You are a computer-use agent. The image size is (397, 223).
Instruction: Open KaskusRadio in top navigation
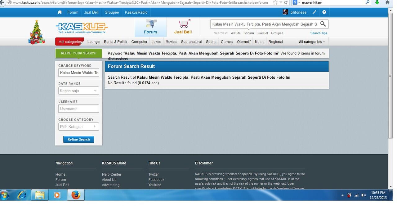click(x=136, y=12)
